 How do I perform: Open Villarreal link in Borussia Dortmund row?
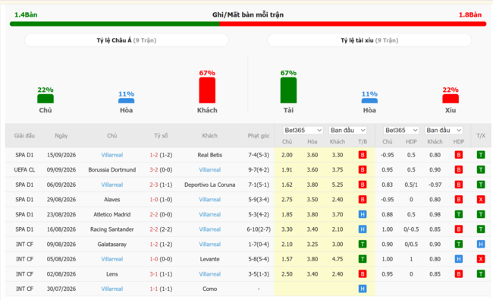pos(209,169)
